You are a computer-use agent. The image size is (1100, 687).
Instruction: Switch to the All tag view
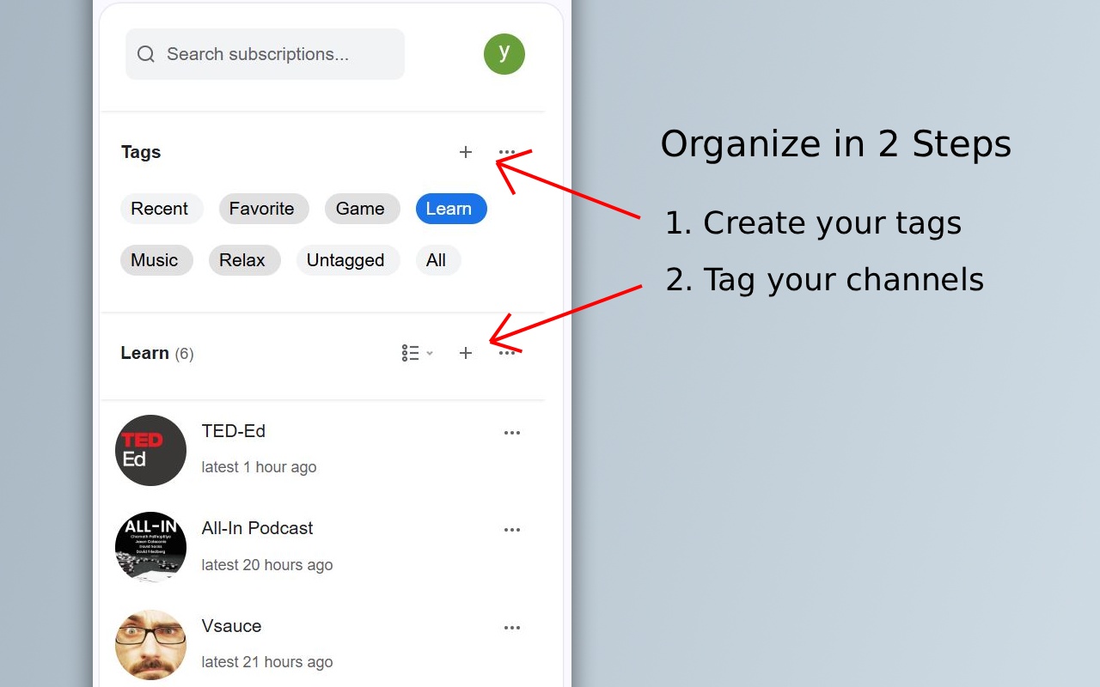coord(438,259)
